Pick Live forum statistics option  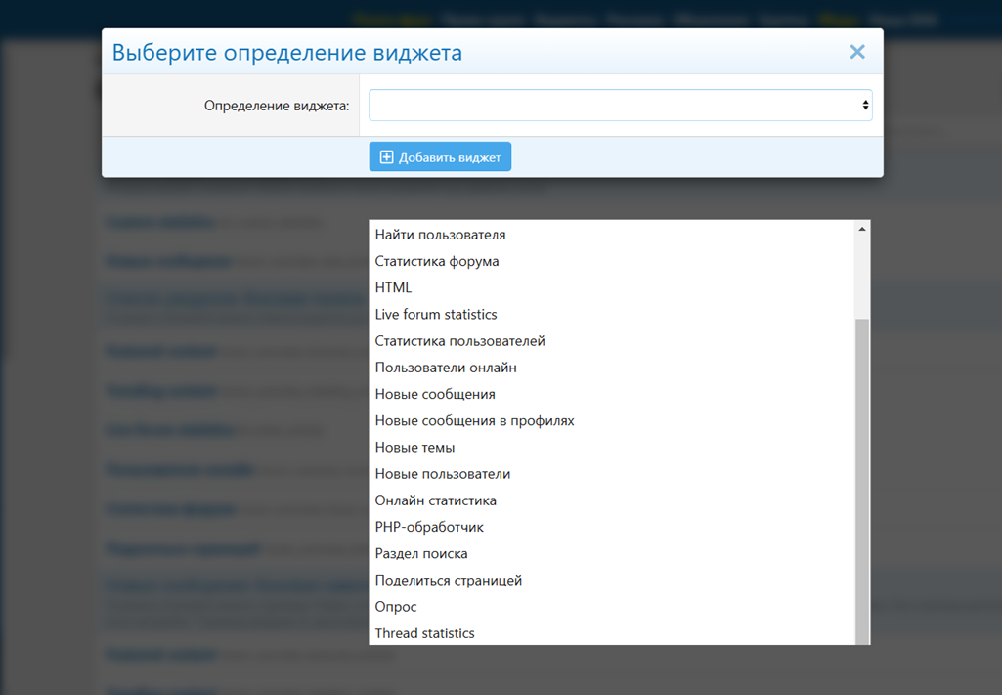[x=436, y=314]
